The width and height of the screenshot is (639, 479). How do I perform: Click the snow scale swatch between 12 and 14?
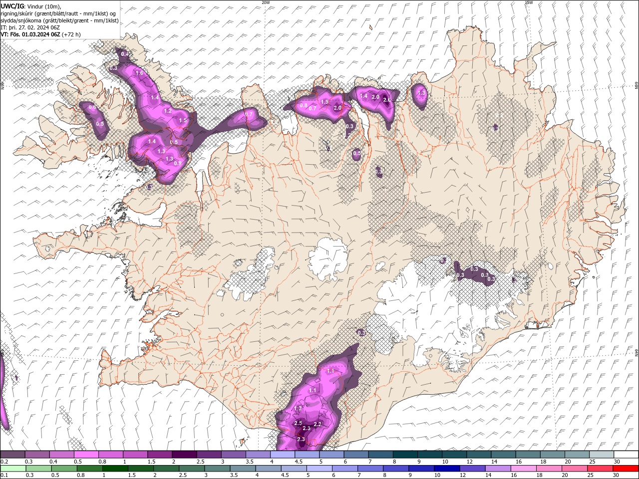click(479, 455)
